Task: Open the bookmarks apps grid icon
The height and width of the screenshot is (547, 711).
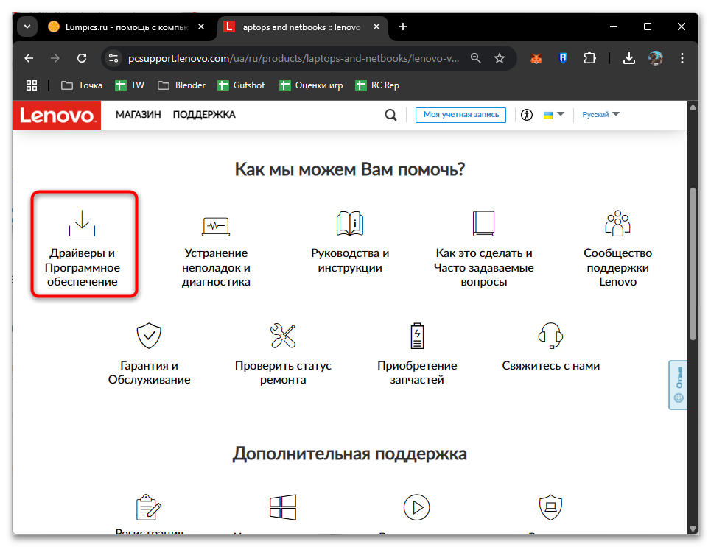Action: [x=31, y=85]
